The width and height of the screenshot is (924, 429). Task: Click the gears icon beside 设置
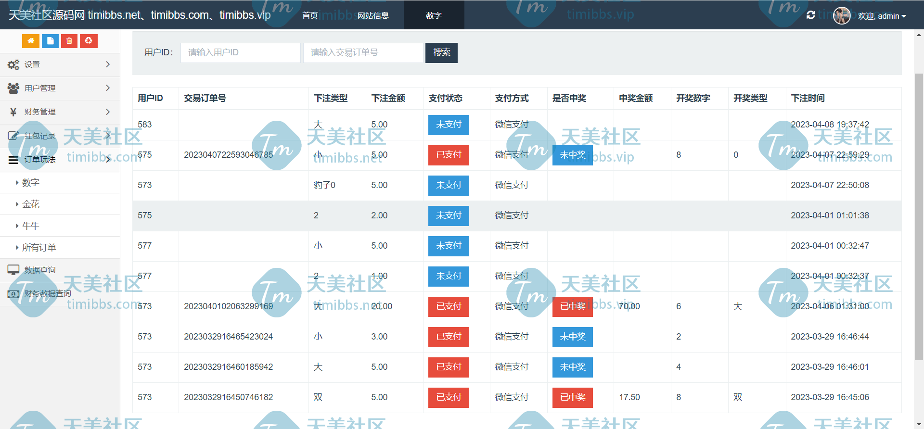(13, 64)
